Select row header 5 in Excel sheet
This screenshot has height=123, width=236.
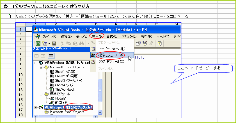[x=20, y=50]
